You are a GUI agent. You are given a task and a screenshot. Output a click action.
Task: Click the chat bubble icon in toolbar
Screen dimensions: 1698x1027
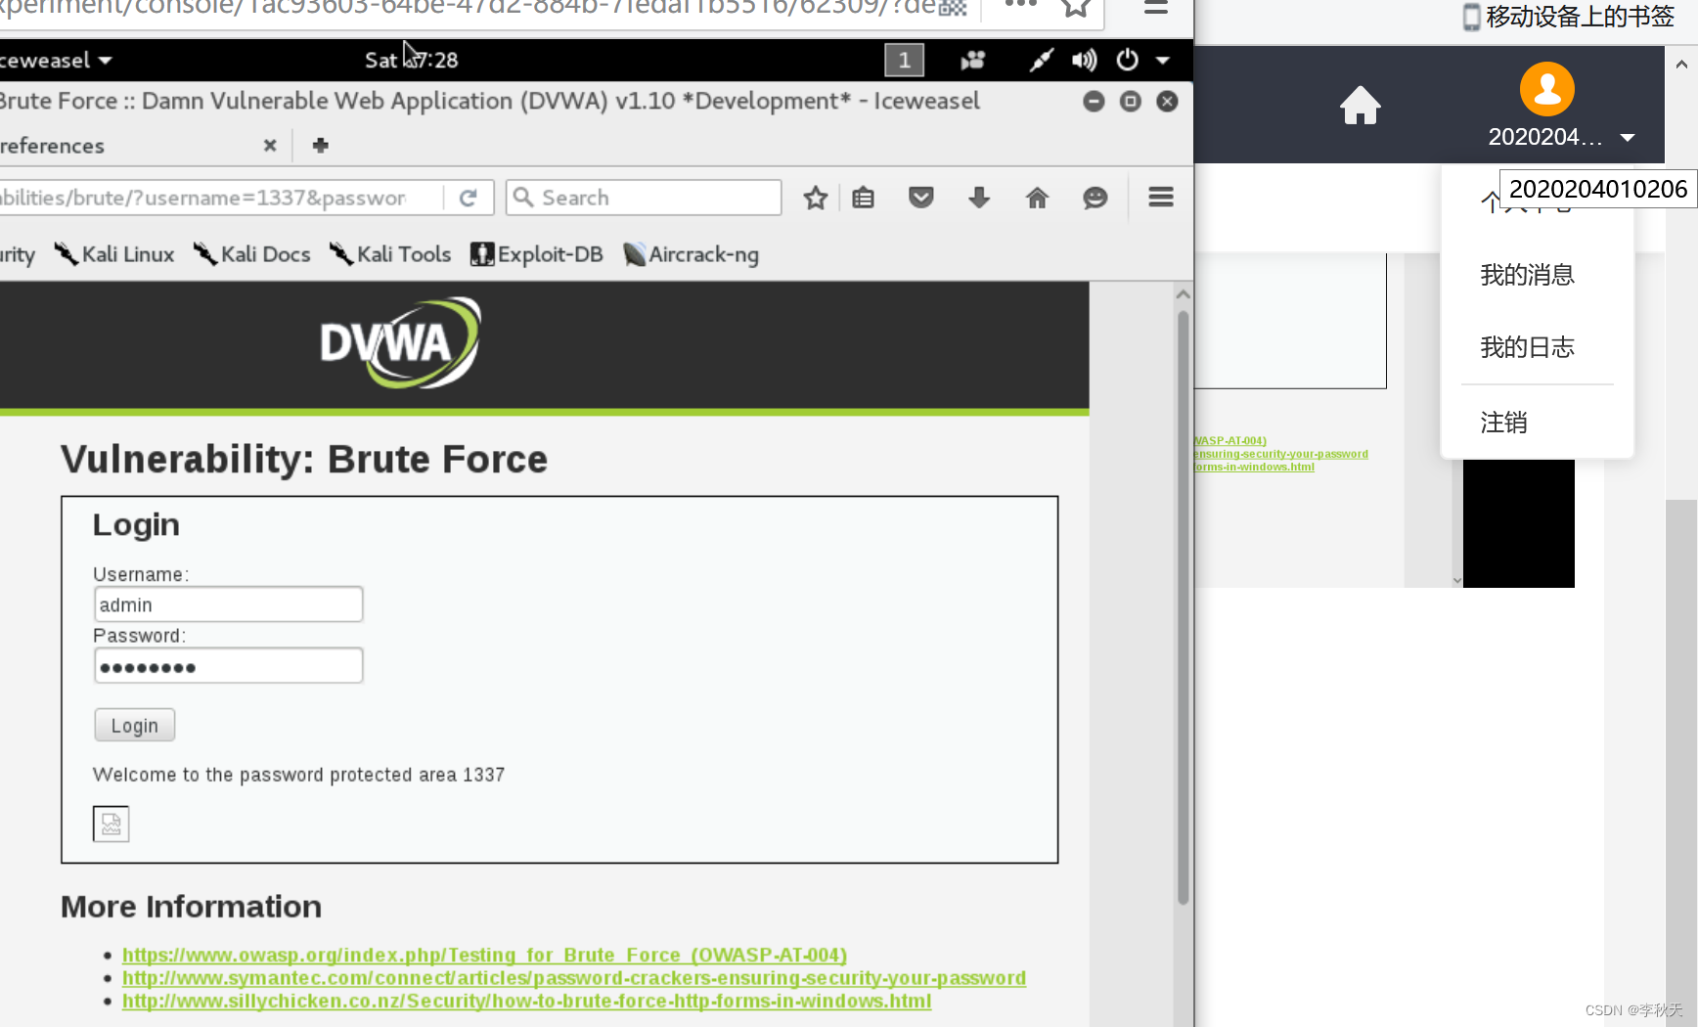(x=1095, y=199)
